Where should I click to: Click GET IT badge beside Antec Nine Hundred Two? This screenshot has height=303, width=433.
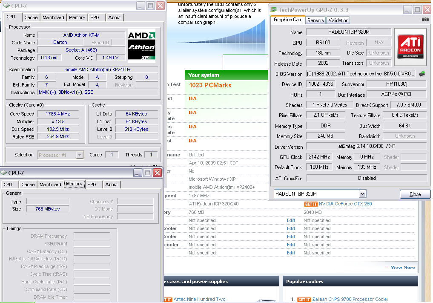(168, 300)
